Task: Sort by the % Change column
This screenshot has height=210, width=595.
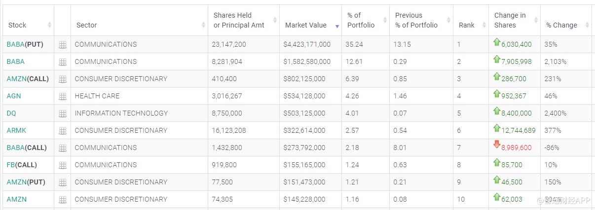Action: (561, 25)
